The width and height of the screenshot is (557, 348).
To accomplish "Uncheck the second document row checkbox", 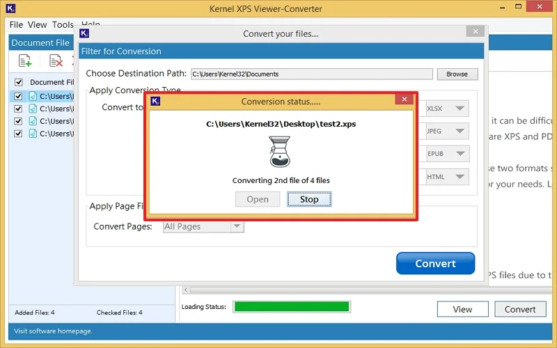I will pyautogui.click(x=18, y=109).
